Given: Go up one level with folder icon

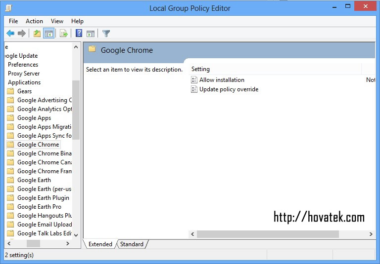Looking at the screenshot, I should [x=37, y=33].
